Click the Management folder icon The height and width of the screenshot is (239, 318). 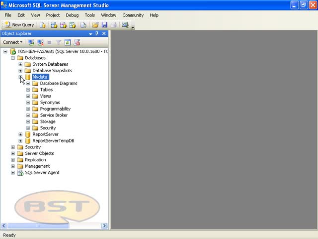(20, 166)
